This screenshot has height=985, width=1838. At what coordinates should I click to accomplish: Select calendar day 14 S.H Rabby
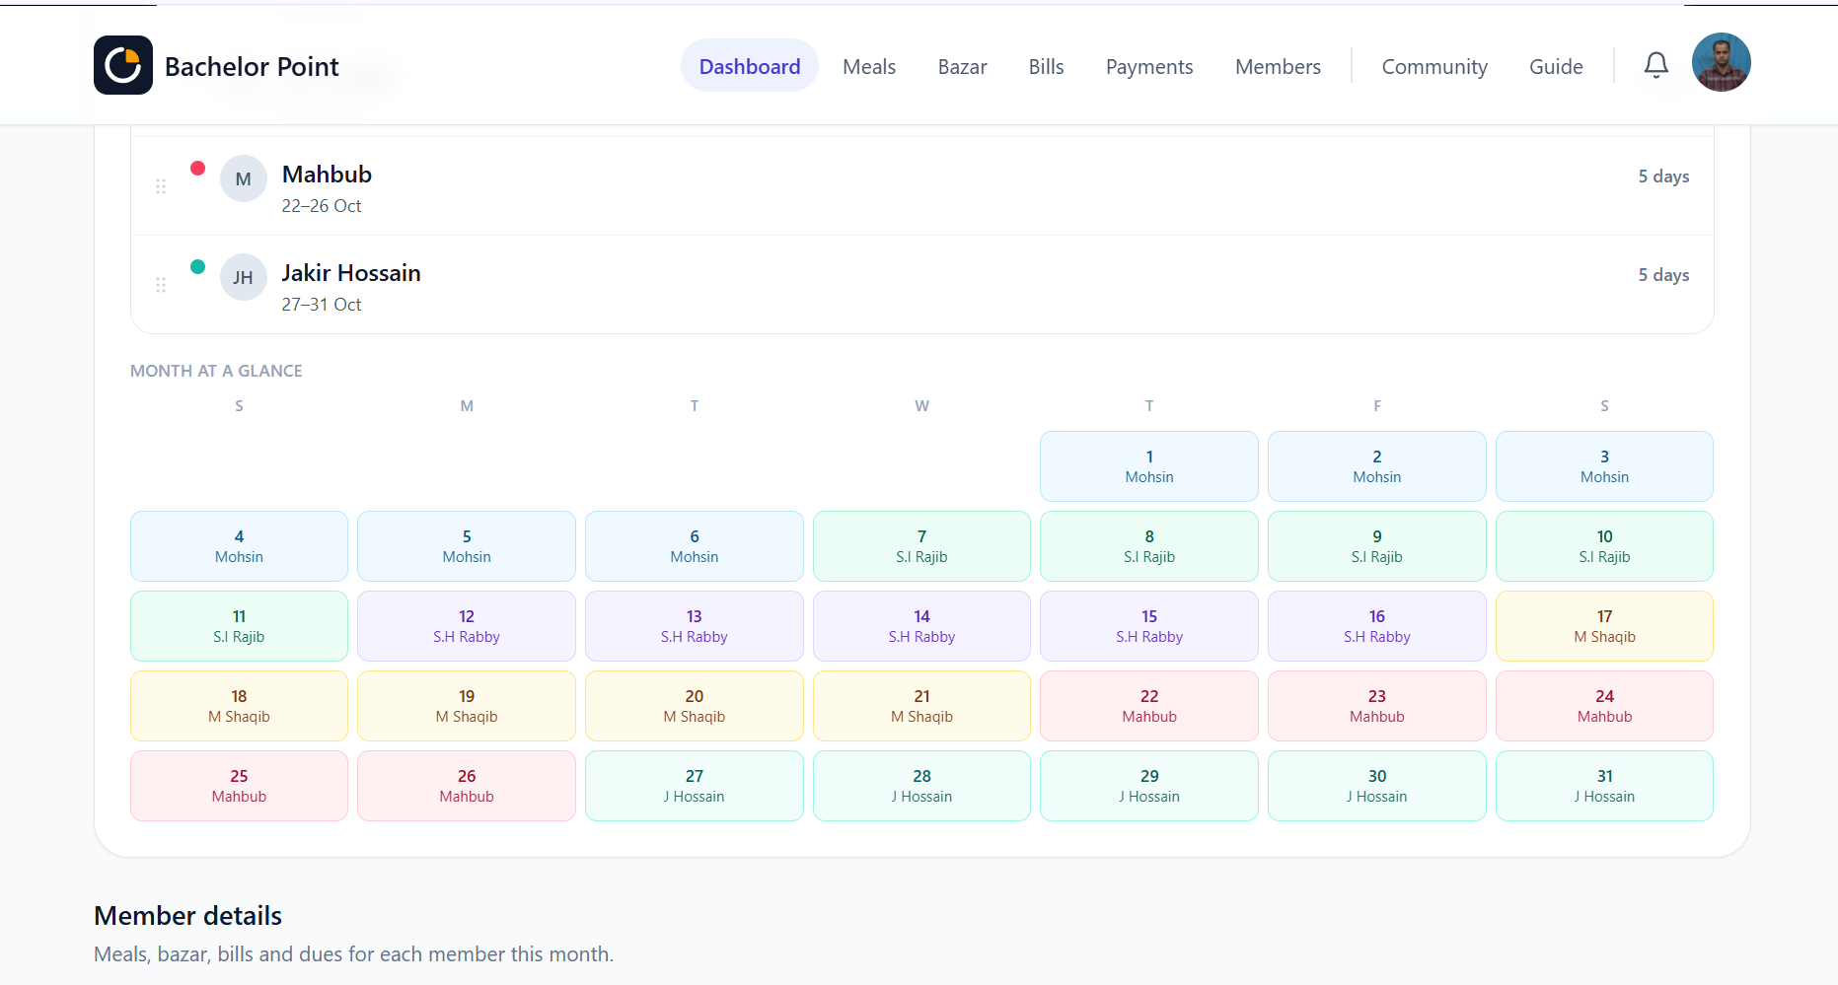point(921,626)
